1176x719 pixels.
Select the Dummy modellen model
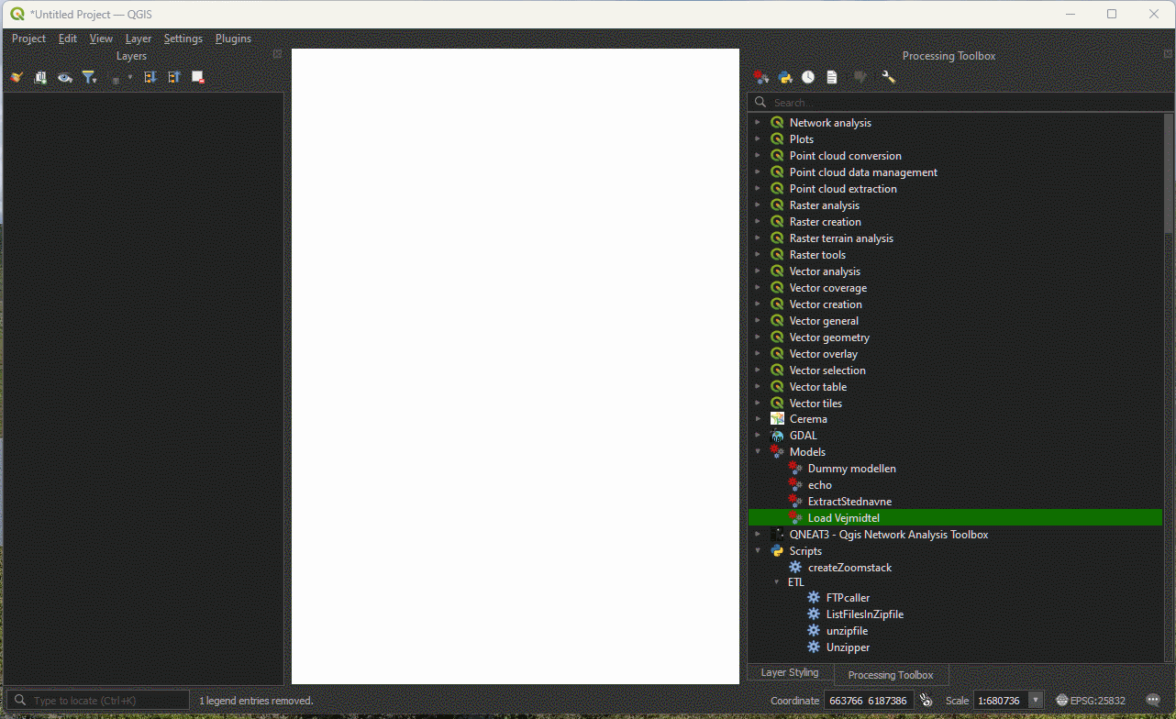pyautogui.click(x=851, y=469)
